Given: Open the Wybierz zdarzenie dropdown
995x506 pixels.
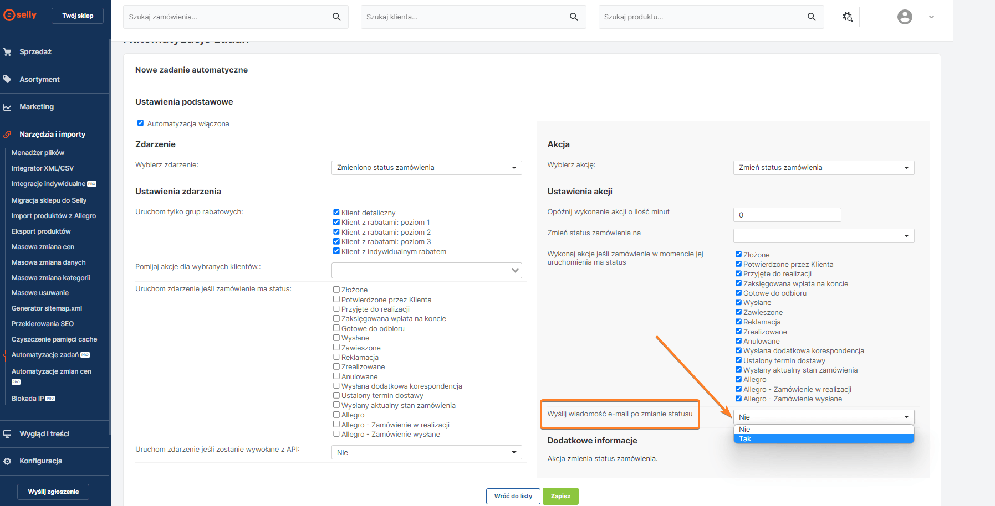Looking at the screenshot, I should point(426,168).
